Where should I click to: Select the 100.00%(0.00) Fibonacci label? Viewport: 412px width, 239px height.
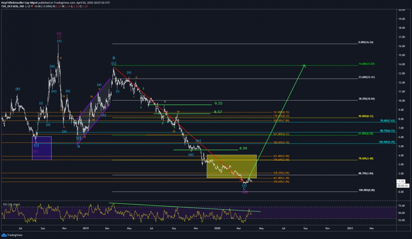(367, 190)
